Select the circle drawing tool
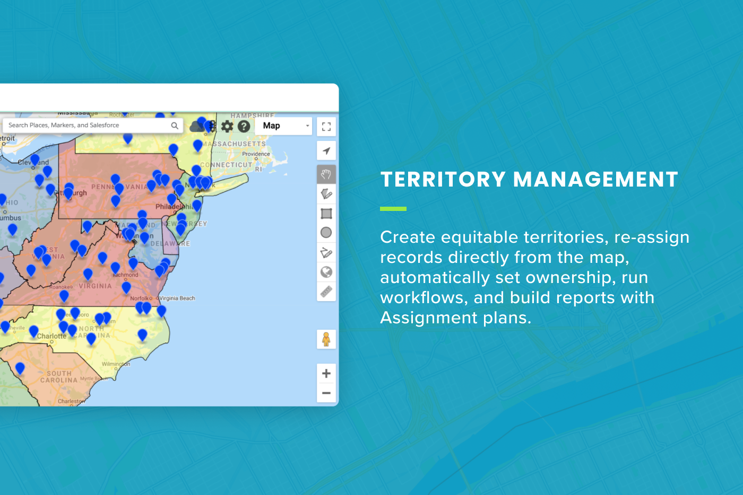The image size is (743, 495). click(x=326, y=233)
